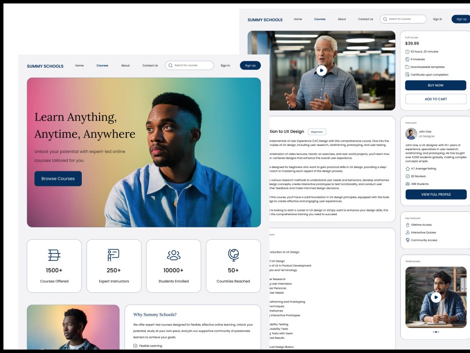Click Sign In on the home page
This screenshot has width=470, height=353.
pyautogui.click(x=226, y=65)
